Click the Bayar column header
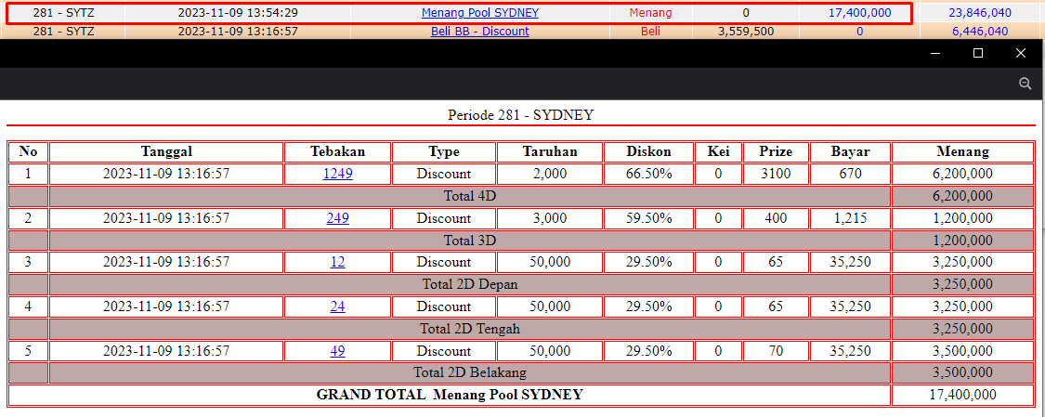1045x417 pixels. click(850, 152)
